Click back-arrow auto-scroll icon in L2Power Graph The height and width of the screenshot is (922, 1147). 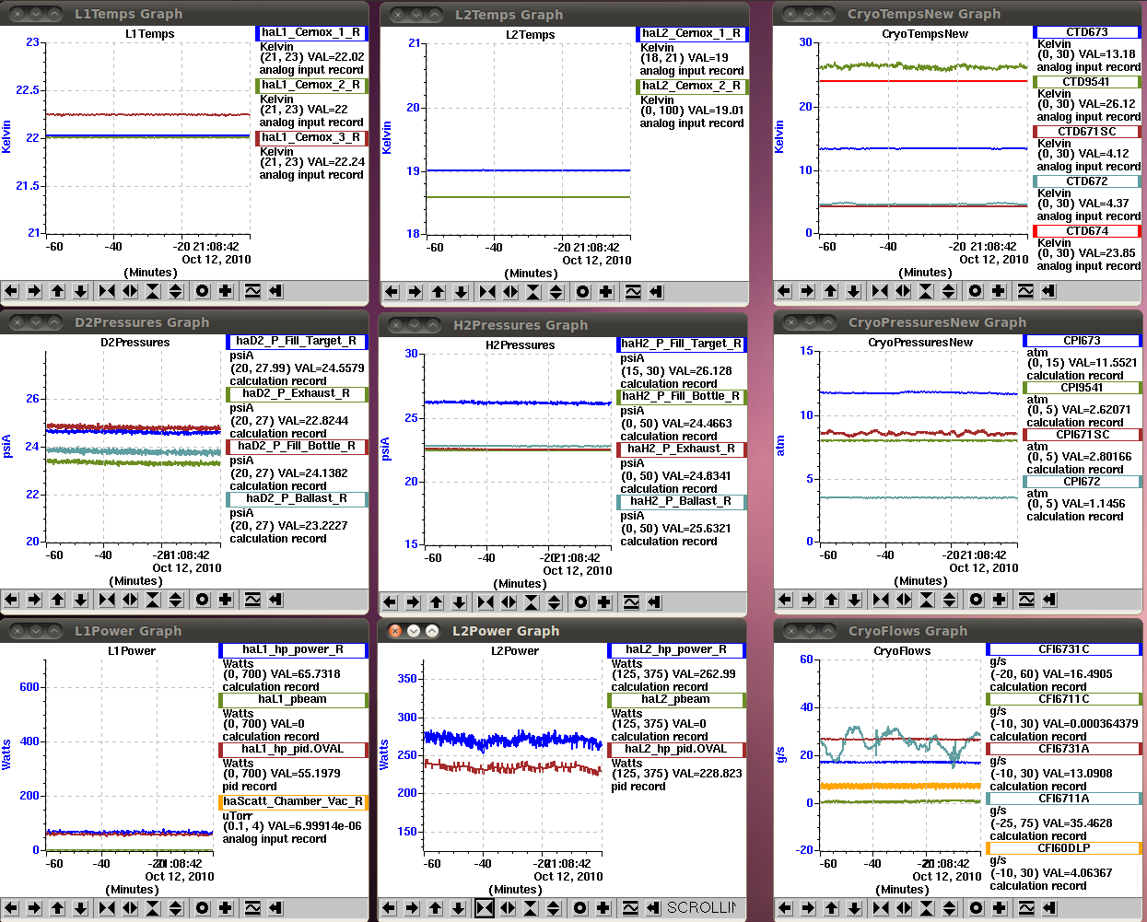pyautogui.click(x=653, y=908)
